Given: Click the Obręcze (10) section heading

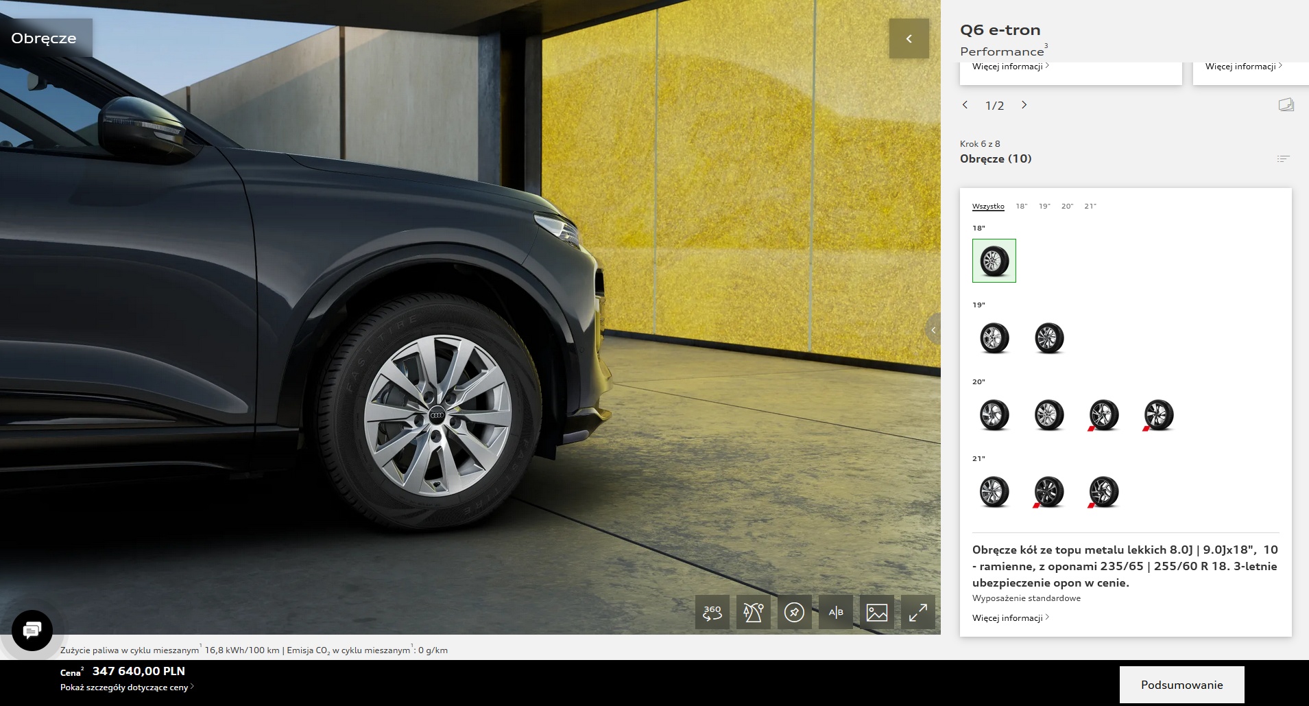Looking at the screenshot, I should pyautogui.click(x=996, y=158).
